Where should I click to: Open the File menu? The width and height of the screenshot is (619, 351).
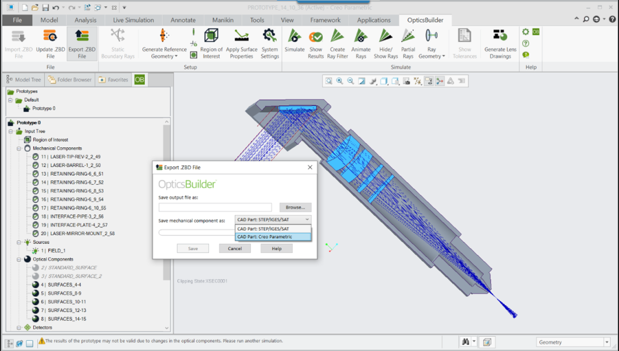(17, 20)
